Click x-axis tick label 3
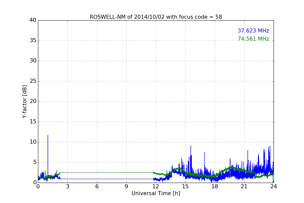The height and width of the screenshot is (203, 304). tap(67, 187)
